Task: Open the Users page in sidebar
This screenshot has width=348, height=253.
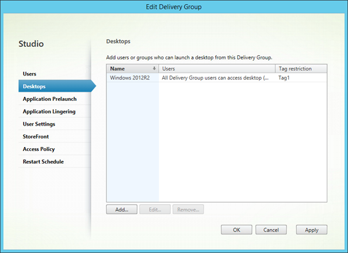Action: point(55,74)
